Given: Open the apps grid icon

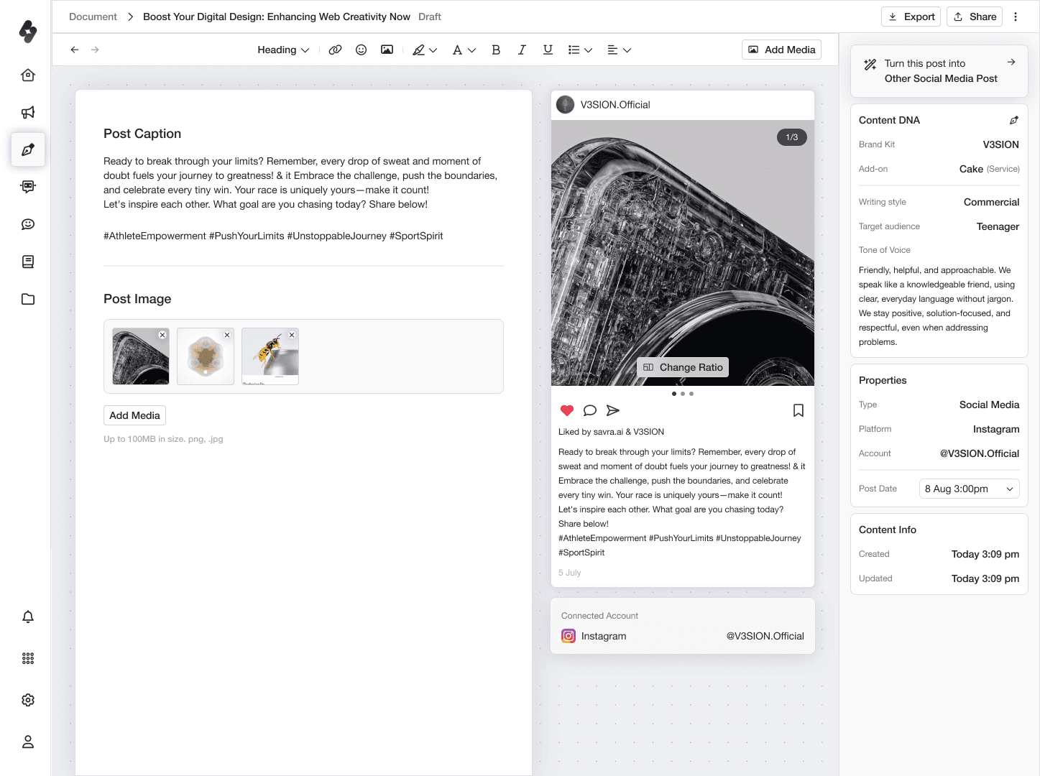Looking at the screenshot, I should click(x=28, y=658).
